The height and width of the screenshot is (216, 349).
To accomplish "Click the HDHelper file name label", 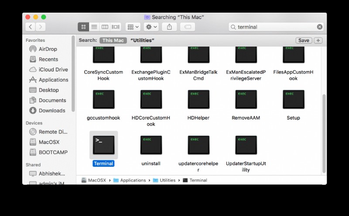I will [198, 118].
